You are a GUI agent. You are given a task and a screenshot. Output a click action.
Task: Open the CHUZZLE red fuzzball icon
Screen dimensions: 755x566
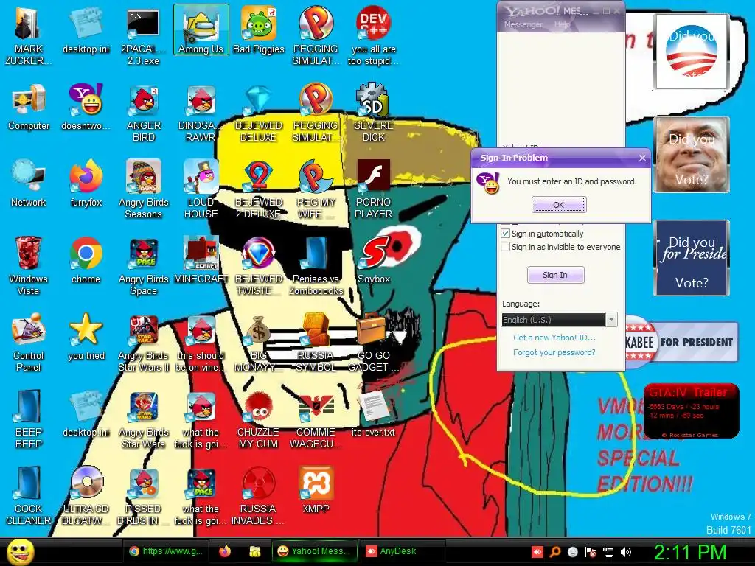259,419
